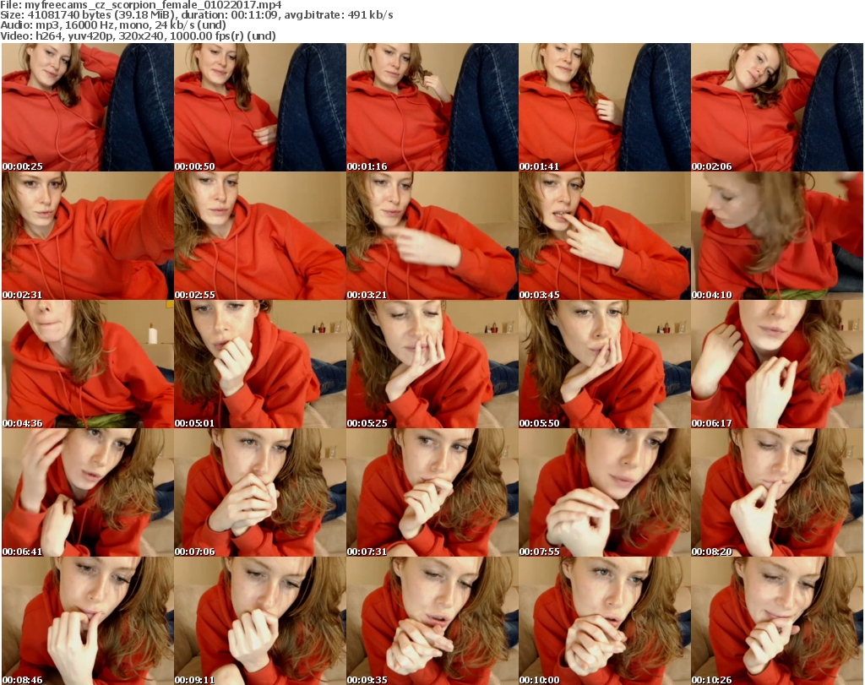Select the thumbnail frame at 00:05:50

click(x=605, y=364)
